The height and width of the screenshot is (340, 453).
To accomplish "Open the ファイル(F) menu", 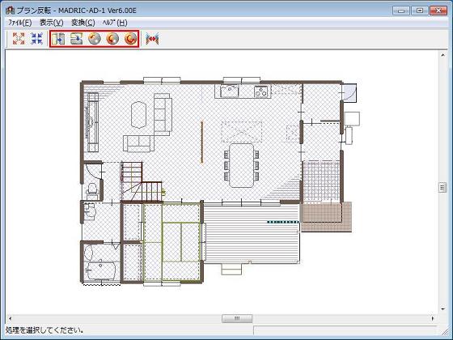I will tap(19, 23).
